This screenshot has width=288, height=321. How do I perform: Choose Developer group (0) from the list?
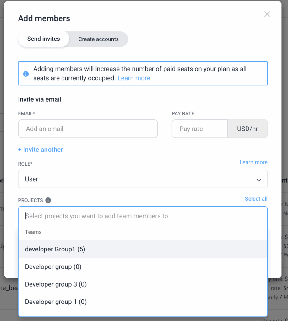click(53, 267)
